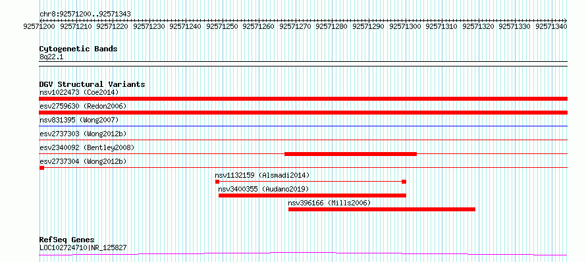Click the small red esv2737304 start block
The image size is (586, 262).
point(41,168)
